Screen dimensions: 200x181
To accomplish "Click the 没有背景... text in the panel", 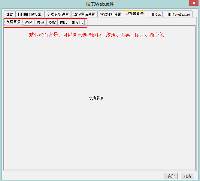I will tap(99, 98).
